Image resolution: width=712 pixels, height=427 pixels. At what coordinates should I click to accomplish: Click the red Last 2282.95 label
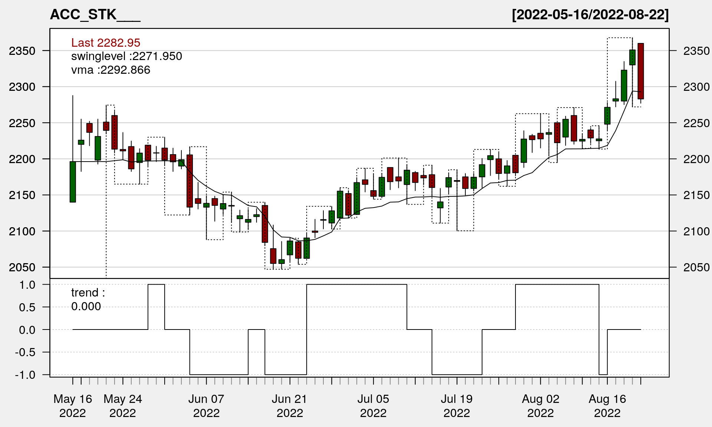coord(106,43)
